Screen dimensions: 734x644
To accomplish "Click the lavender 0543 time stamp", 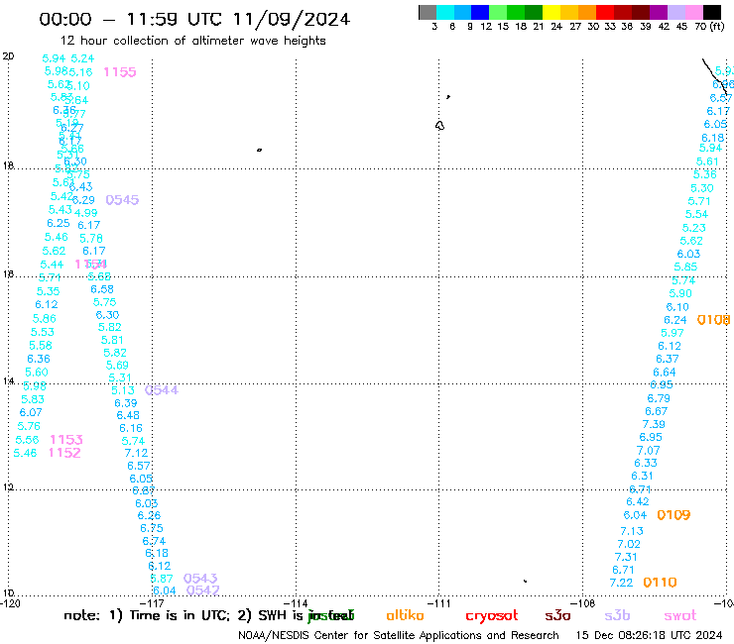I will click(x=200, y=579).
